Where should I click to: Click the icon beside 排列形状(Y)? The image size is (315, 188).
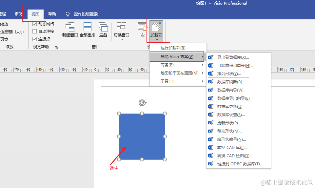pos(211,73)
